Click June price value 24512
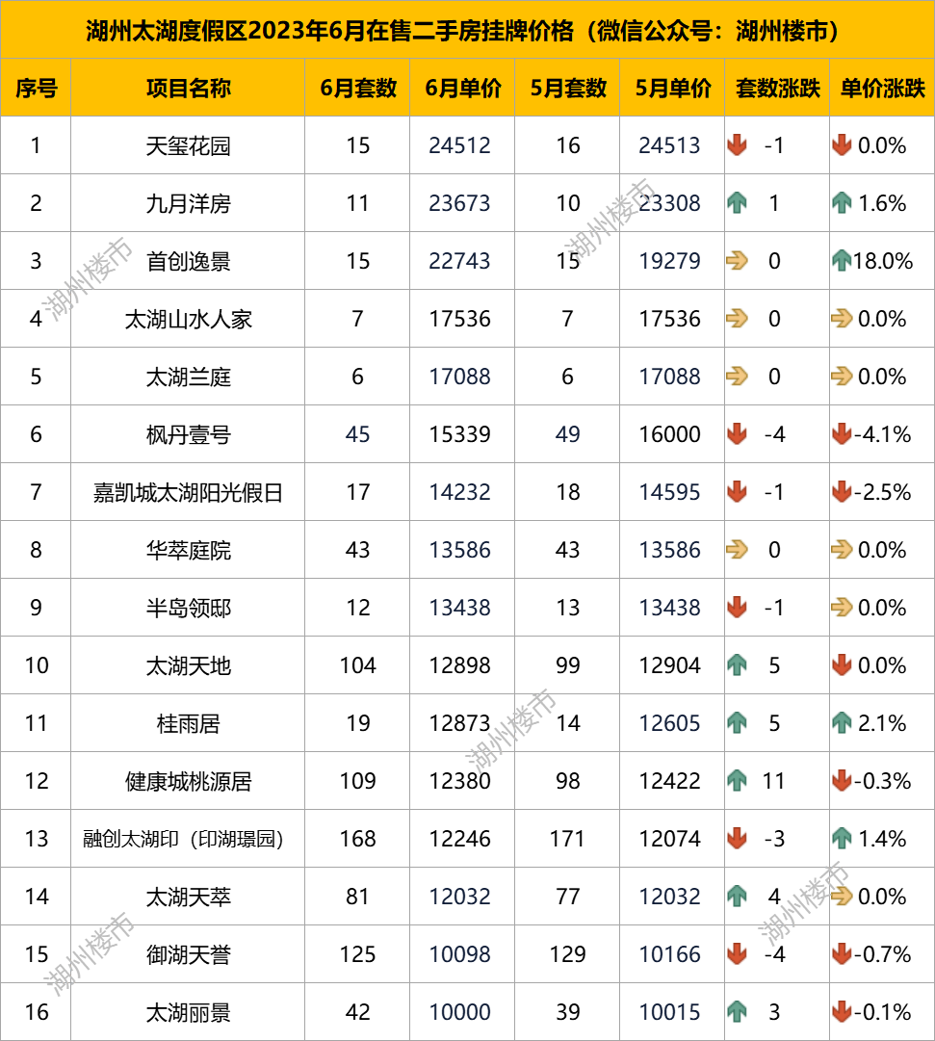This screenshot has height=1041, width=935. (x=459, y=144)
